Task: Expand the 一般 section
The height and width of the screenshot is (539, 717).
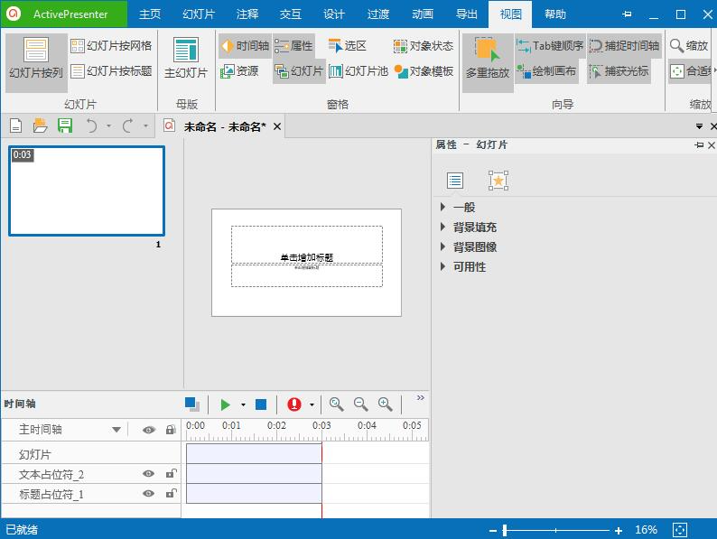Action: tap(442, 207)
